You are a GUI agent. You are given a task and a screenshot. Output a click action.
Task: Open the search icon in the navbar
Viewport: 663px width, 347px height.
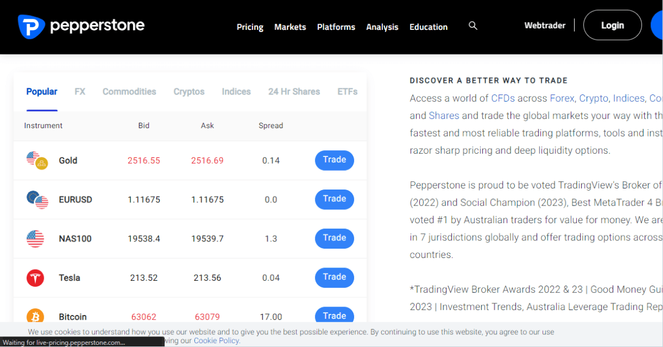pyautogui.click(x=473, y=25)
